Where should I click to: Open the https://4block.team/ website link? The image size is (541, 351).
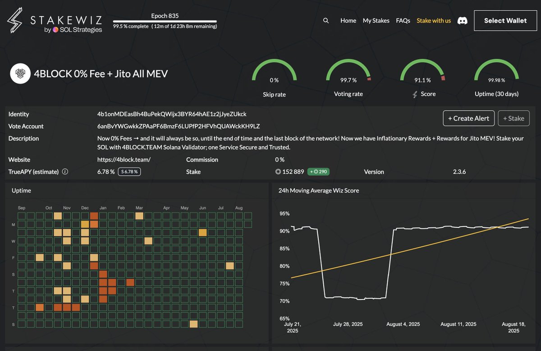click(x=124, y=160)
